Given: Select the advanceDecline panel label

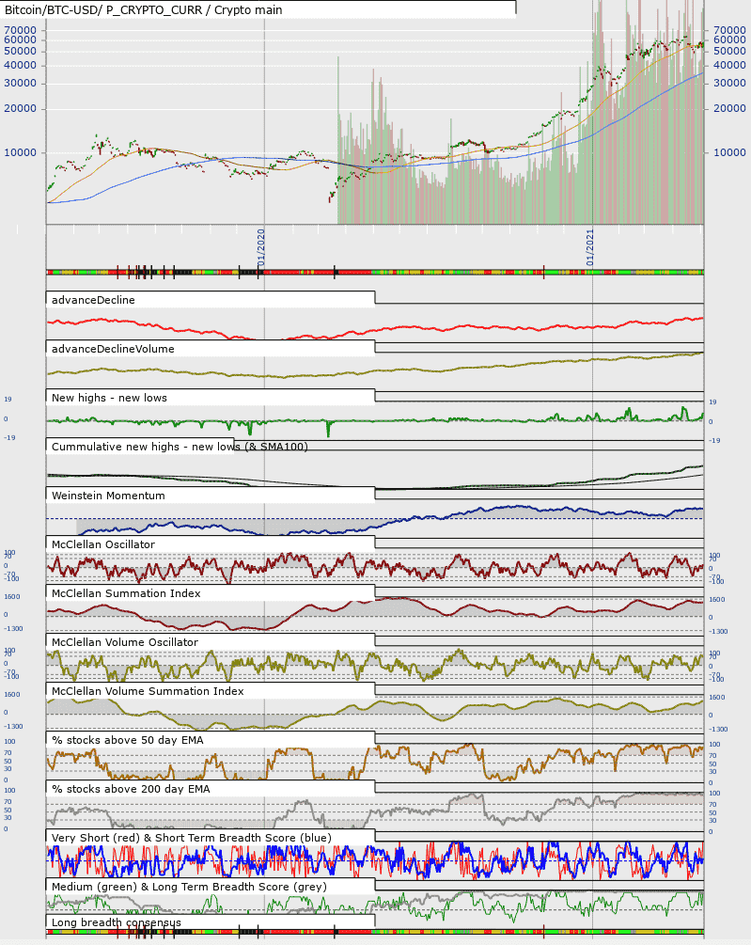Looking at the screenshot, I should 93,300.
